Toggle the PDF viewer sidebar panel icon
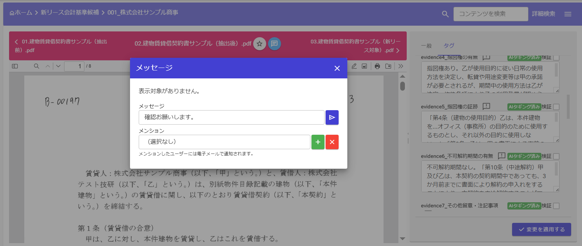 click(x=15, y=66)
